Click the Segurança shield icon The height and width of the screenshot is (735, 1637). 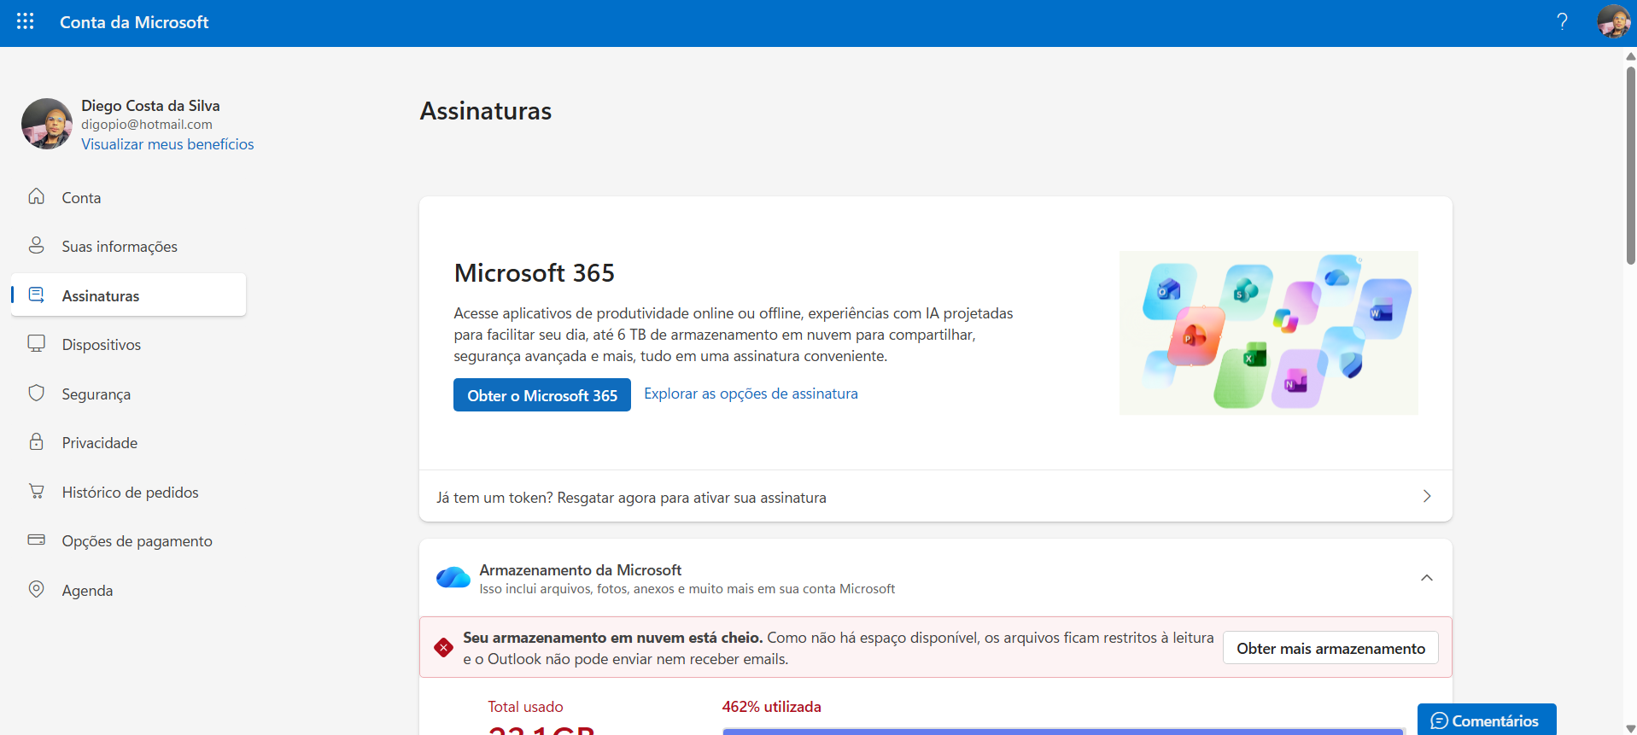(x=36, y=393)
